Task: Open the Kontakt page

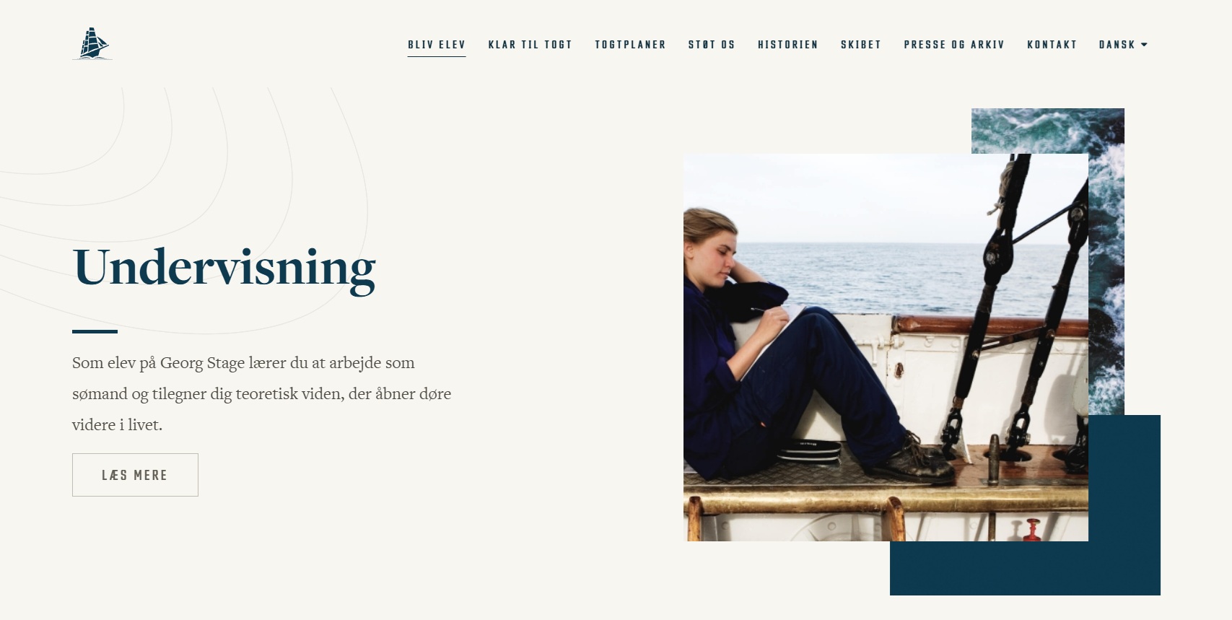Action: 1052,45
